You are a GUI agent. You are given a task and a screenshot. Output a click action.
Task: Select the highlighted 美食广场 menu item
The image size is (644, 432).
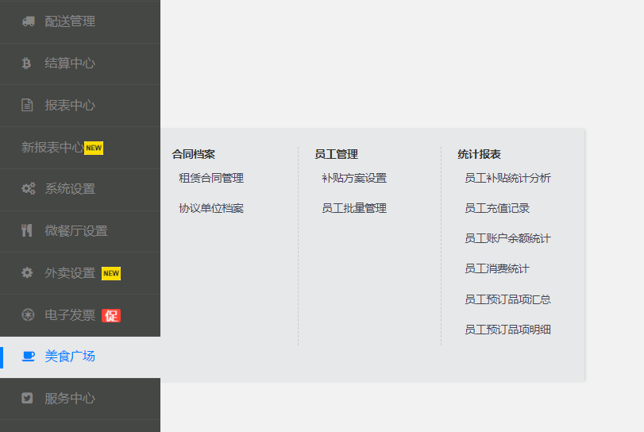[80, 357]
